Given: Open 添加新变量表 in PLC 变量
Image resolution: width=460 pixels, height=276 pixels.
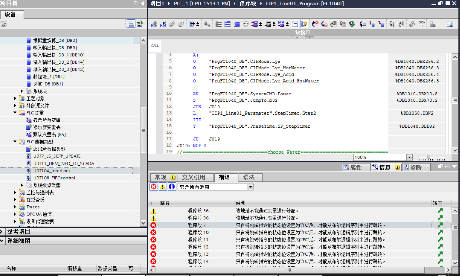Looking at the screenshot, I should pos(47,127).
